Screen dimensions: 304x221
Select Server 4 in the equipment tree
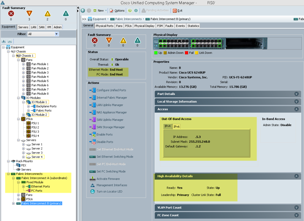point(37,157)
